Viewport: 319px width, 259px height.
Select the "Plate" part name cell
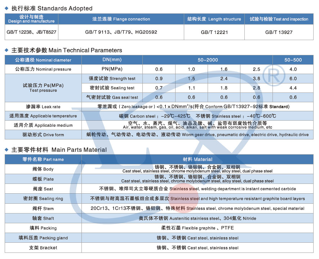(43, 179)
